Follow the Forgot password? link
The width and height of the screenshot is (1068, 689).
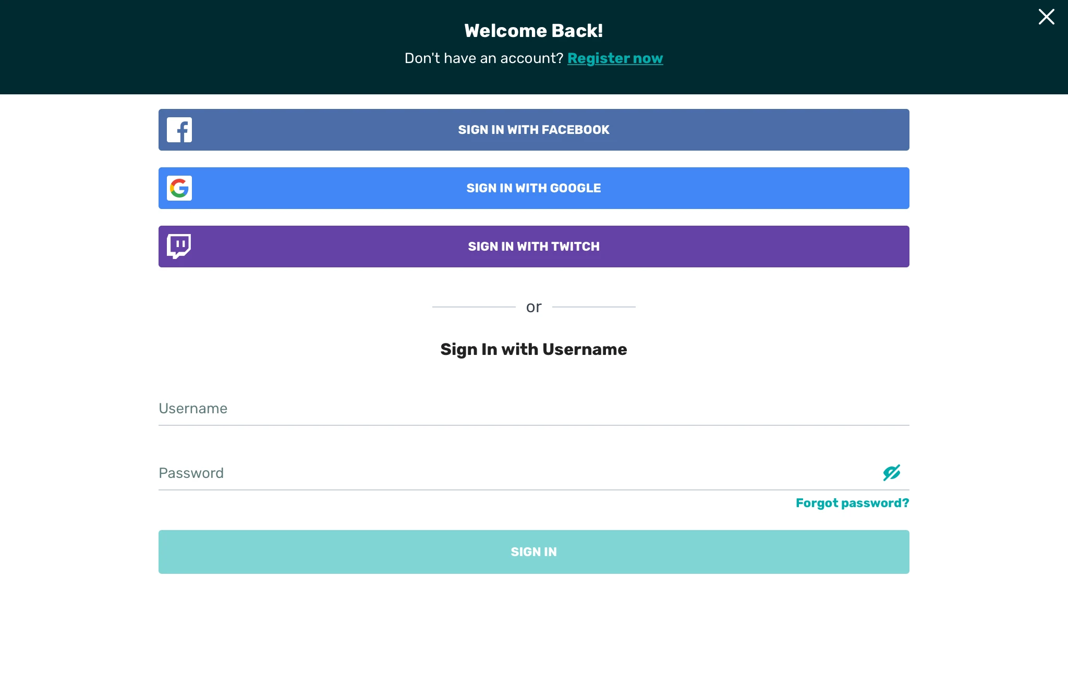(852, 503)
